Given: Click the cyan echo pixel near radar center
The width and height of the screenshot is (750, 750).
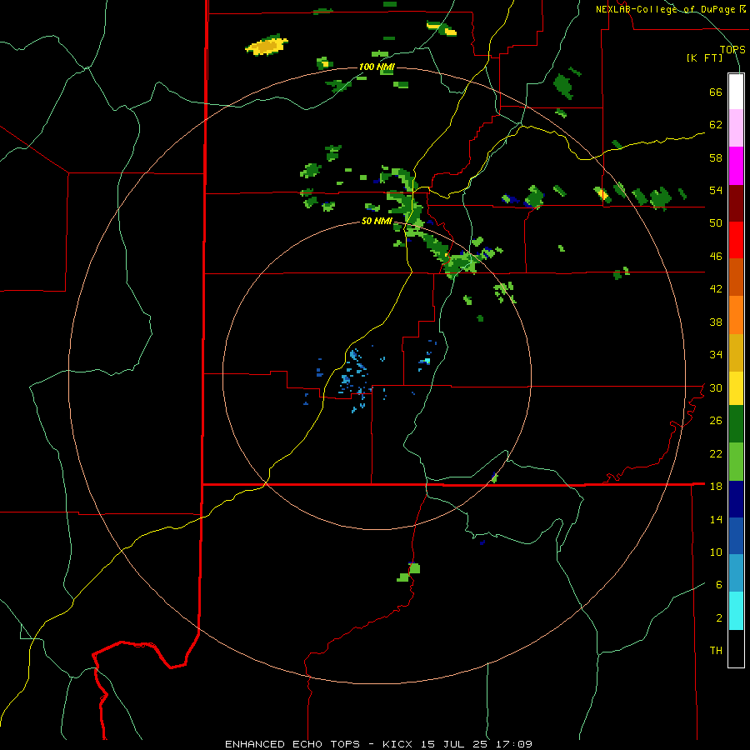Looking at the screenshot, I should (427, 361).
